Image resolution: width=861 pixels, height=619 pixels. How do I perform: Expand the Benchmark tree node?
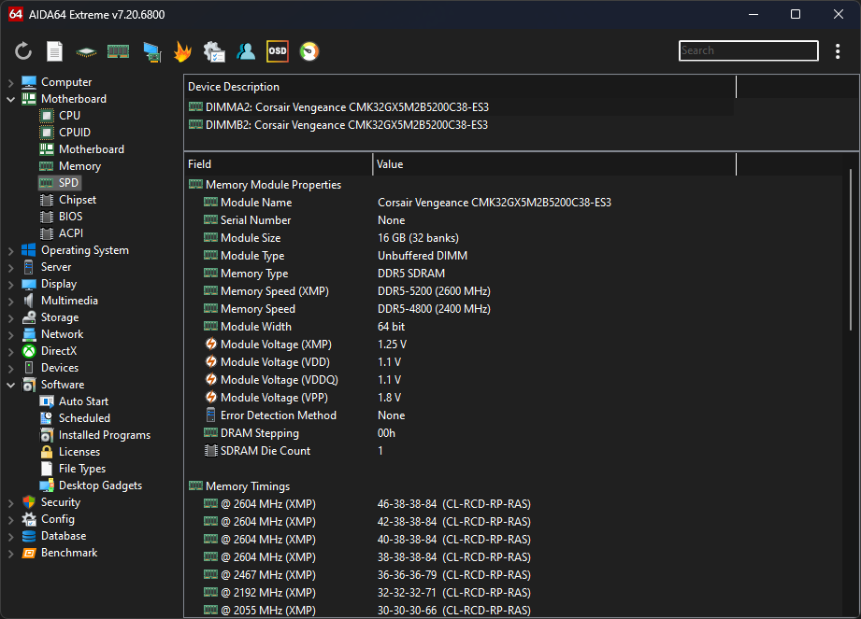[10, 553]
